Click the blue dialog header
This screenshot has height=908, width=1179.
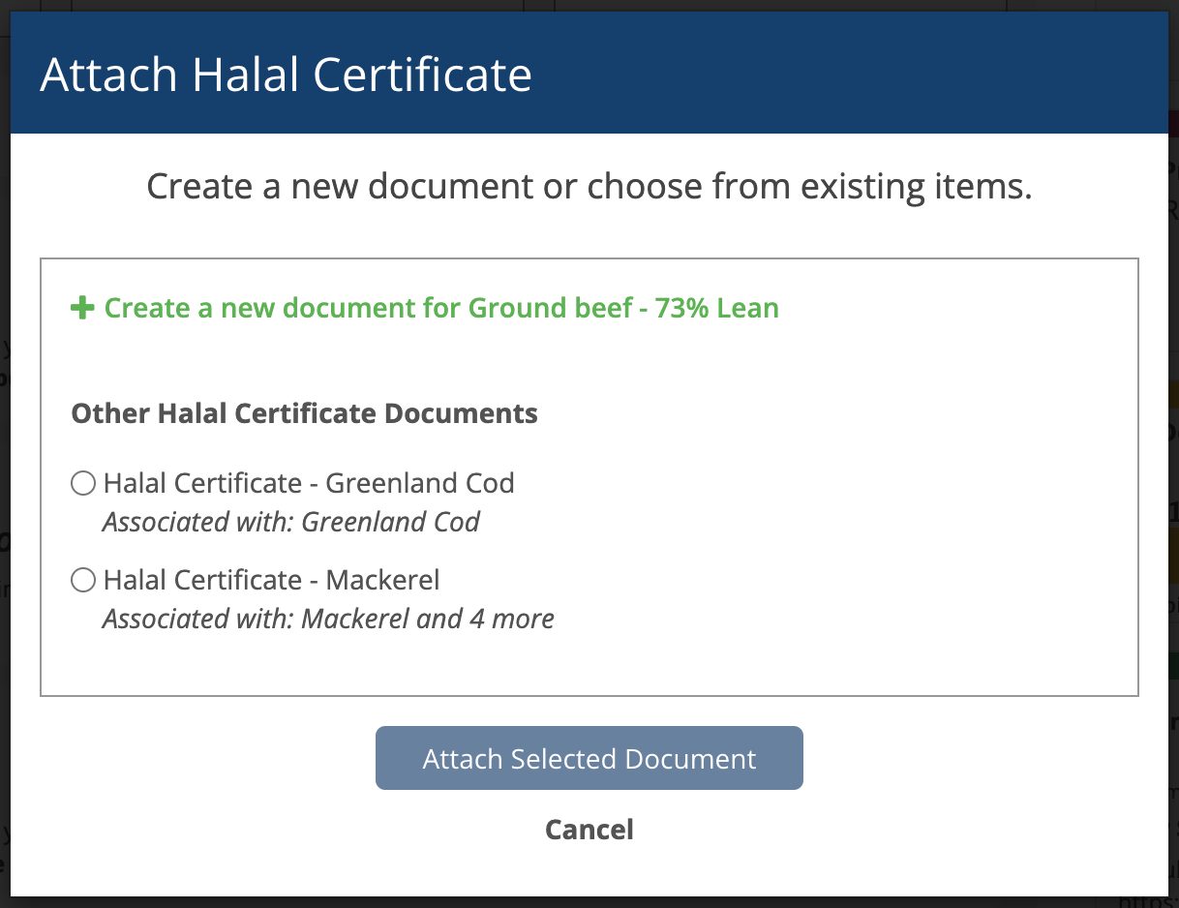[589, 73]
